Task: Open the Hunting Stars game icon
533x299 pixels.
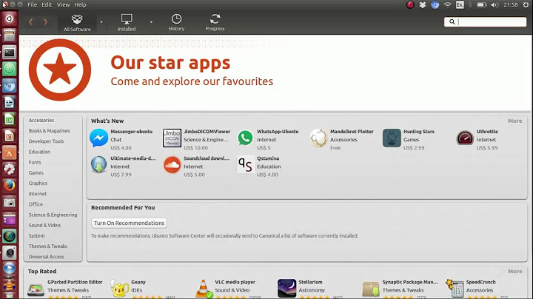Action: (392, 138)
